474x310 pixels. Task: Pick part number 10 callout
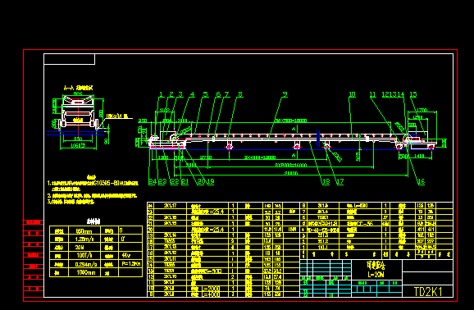point(352,94)
